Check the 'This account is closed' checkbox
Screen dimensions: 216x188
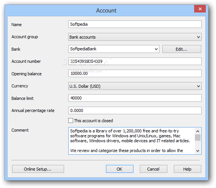(x=70, y=121)
